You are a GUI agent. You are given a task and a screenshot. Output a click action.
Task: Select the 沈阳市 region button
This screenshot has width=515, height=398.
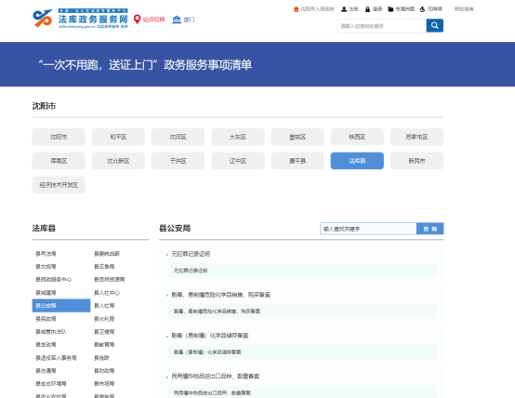point(59,137)
